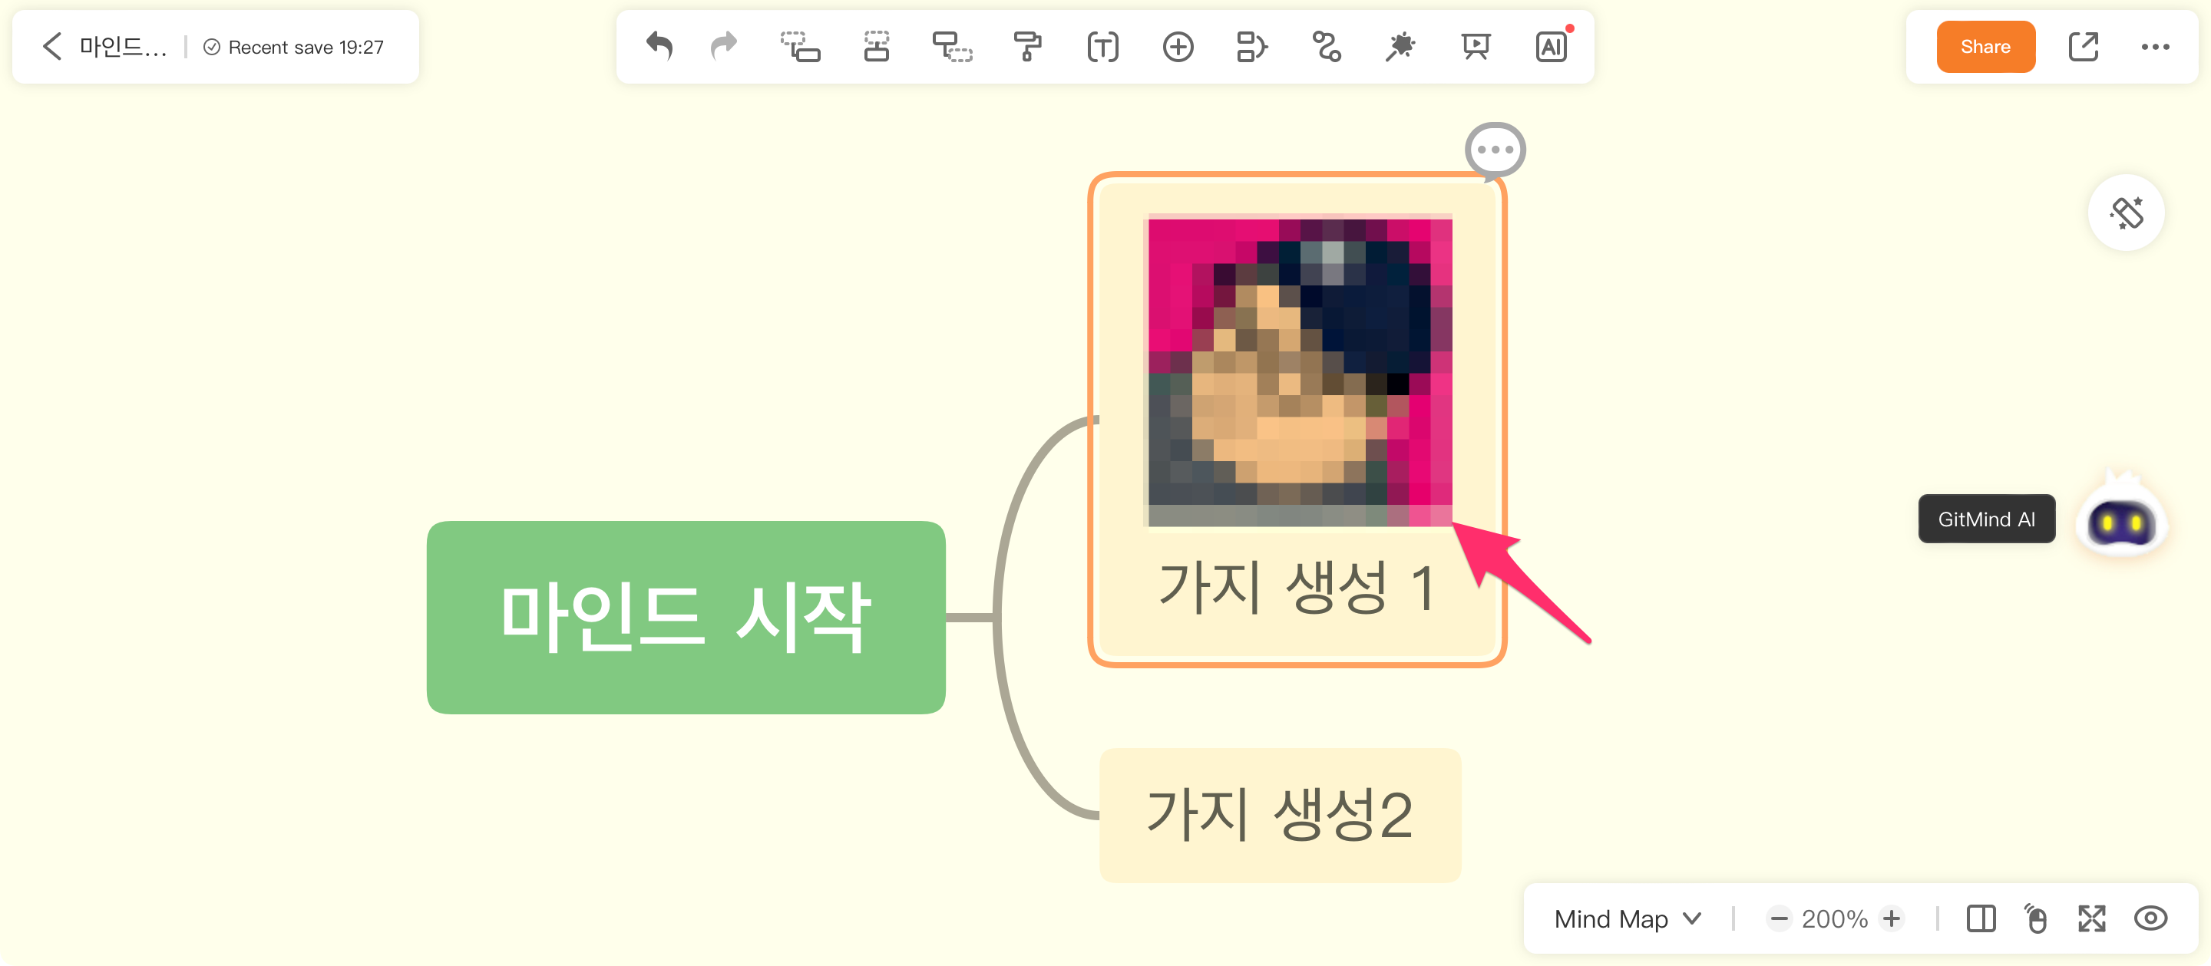Open the insert plus-circle menu
Image resolution: width=2211 pixels, height=966 pixels.
pyautogui.click(x=1178, y=46)
